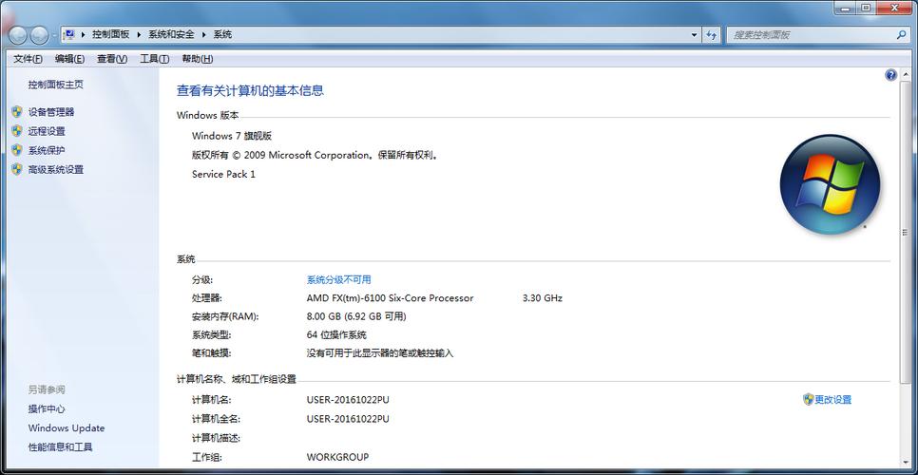Minimize the window
Image resolution: width=918 pixels, height=475 pixels.
(x=845, y=7)
